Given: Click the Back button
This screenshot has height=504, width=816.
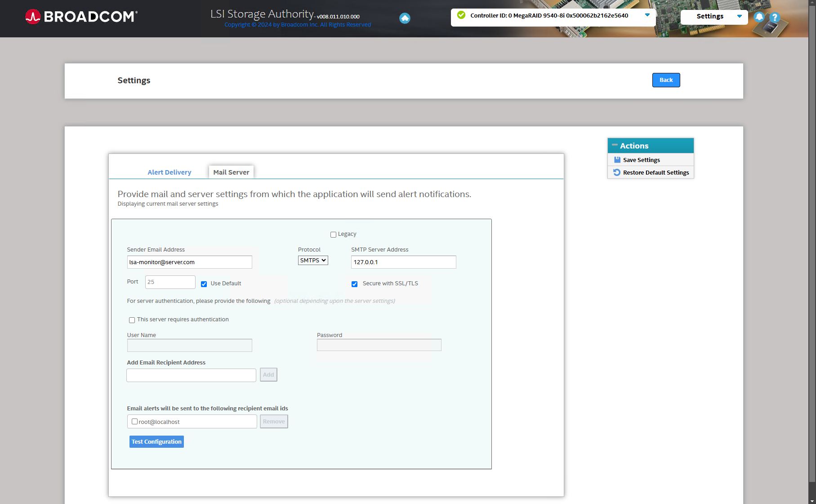Looking at the screenshot, I should [666, 80].
